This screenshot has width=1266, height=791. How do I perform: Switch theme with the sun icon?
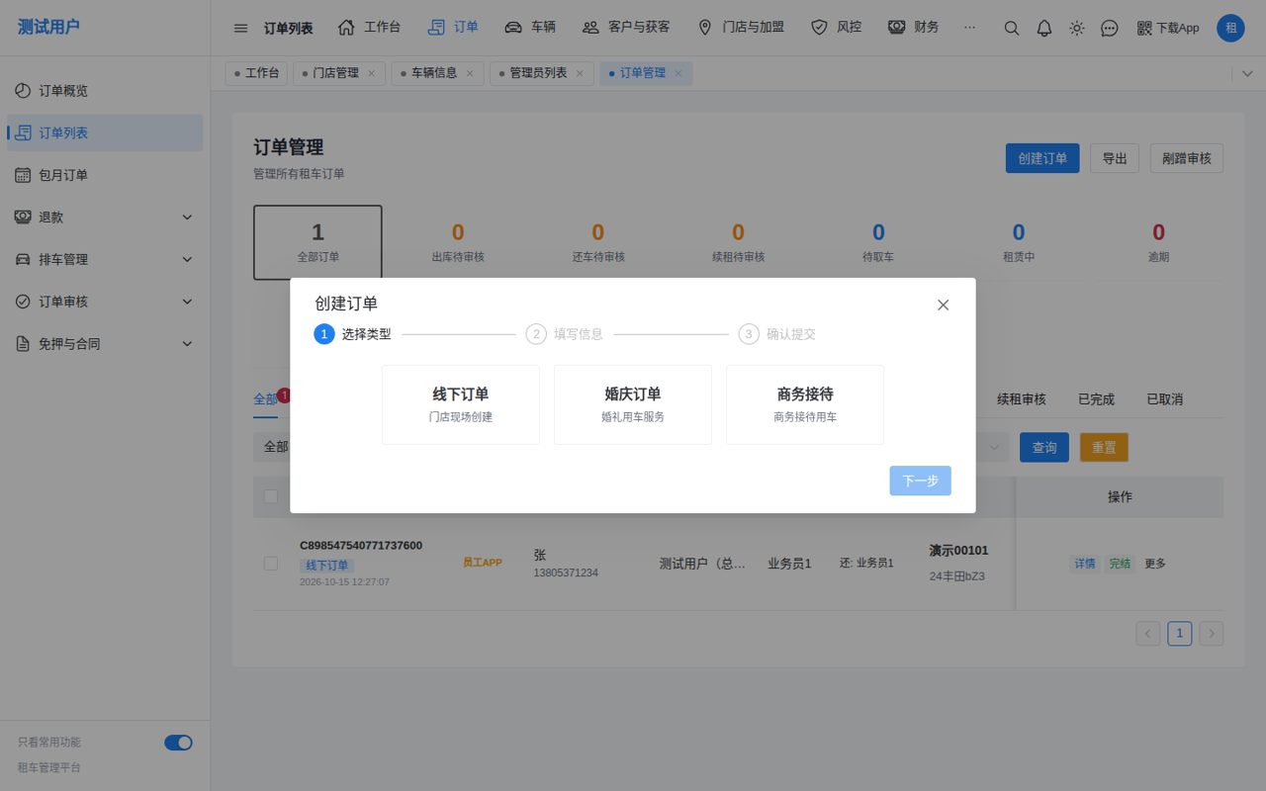coord(1077,28)
